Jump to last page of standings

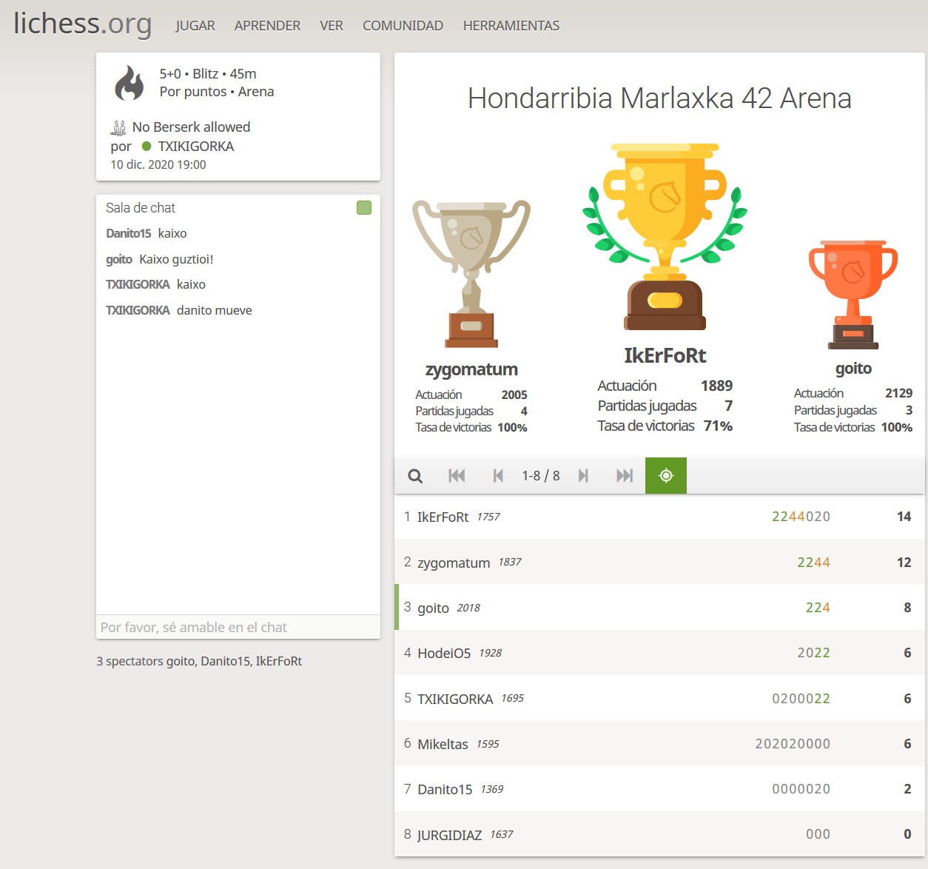coord(625,476)
